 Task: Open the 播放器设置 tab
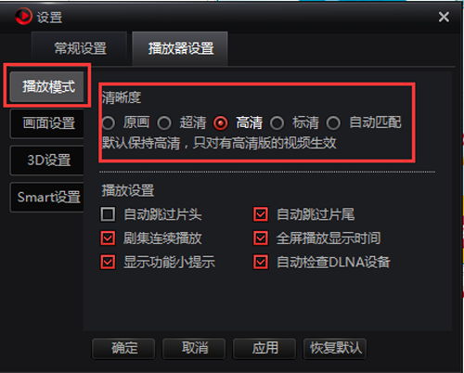point(180,48)
